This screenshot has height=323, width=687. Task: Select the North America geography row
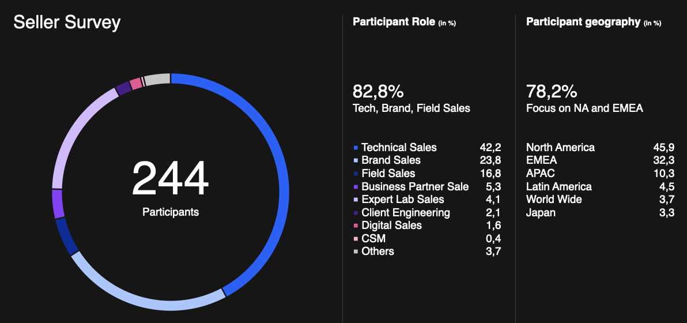coord(600,147)
